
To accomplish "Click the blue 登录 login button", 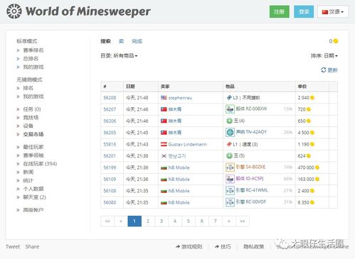I will [304, 11].
